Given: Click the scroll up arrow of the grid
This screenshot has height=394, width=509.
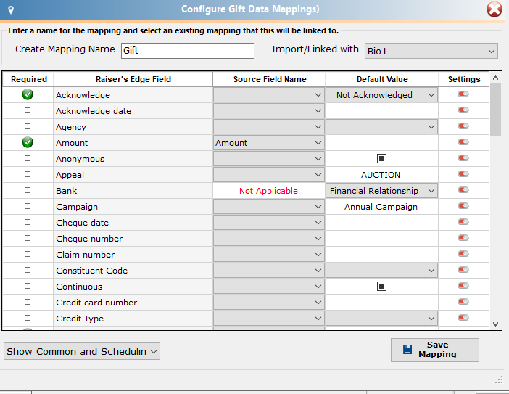Looking at the screenshot, I should [x=495, y=78].
